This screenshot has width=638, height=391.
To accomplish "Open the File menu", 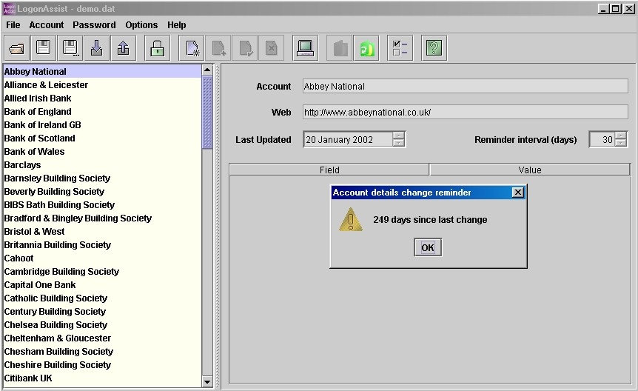I will coord(13,25).
